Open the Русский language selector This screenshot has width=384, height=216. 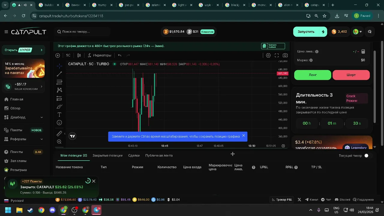[x=14, y=200]
